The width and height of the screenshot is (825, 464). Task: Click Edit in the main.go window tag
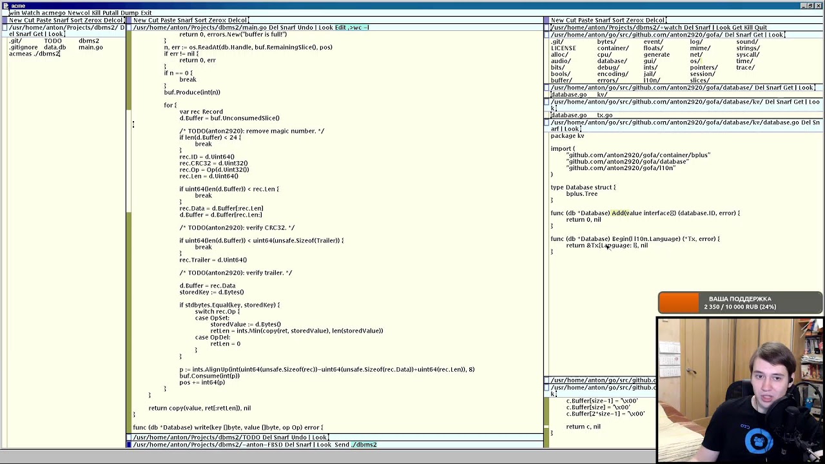[340, 28]
